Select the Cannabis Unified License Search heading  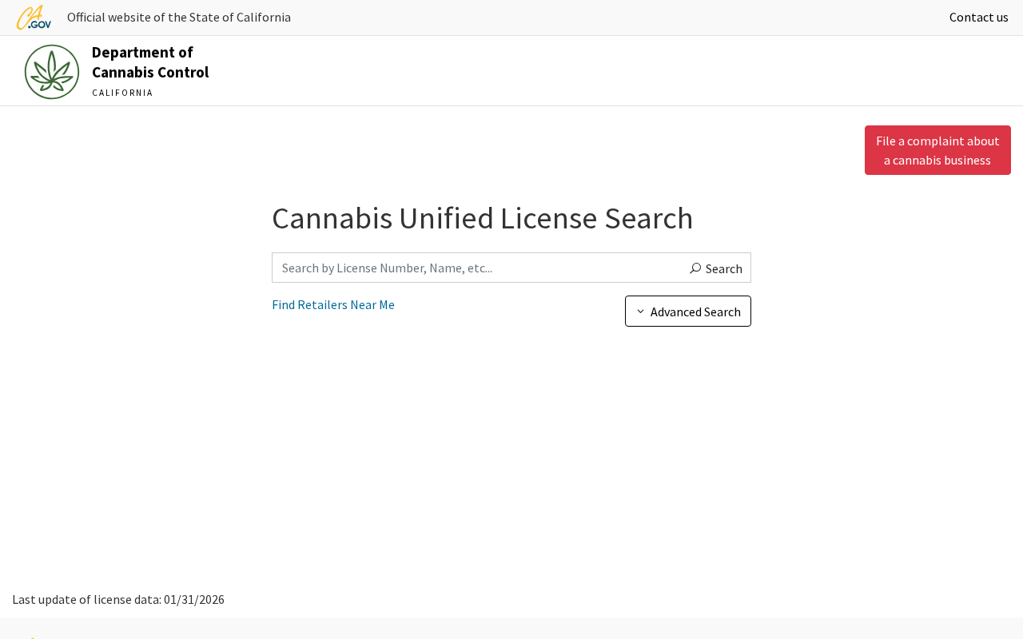coord(483,218)
